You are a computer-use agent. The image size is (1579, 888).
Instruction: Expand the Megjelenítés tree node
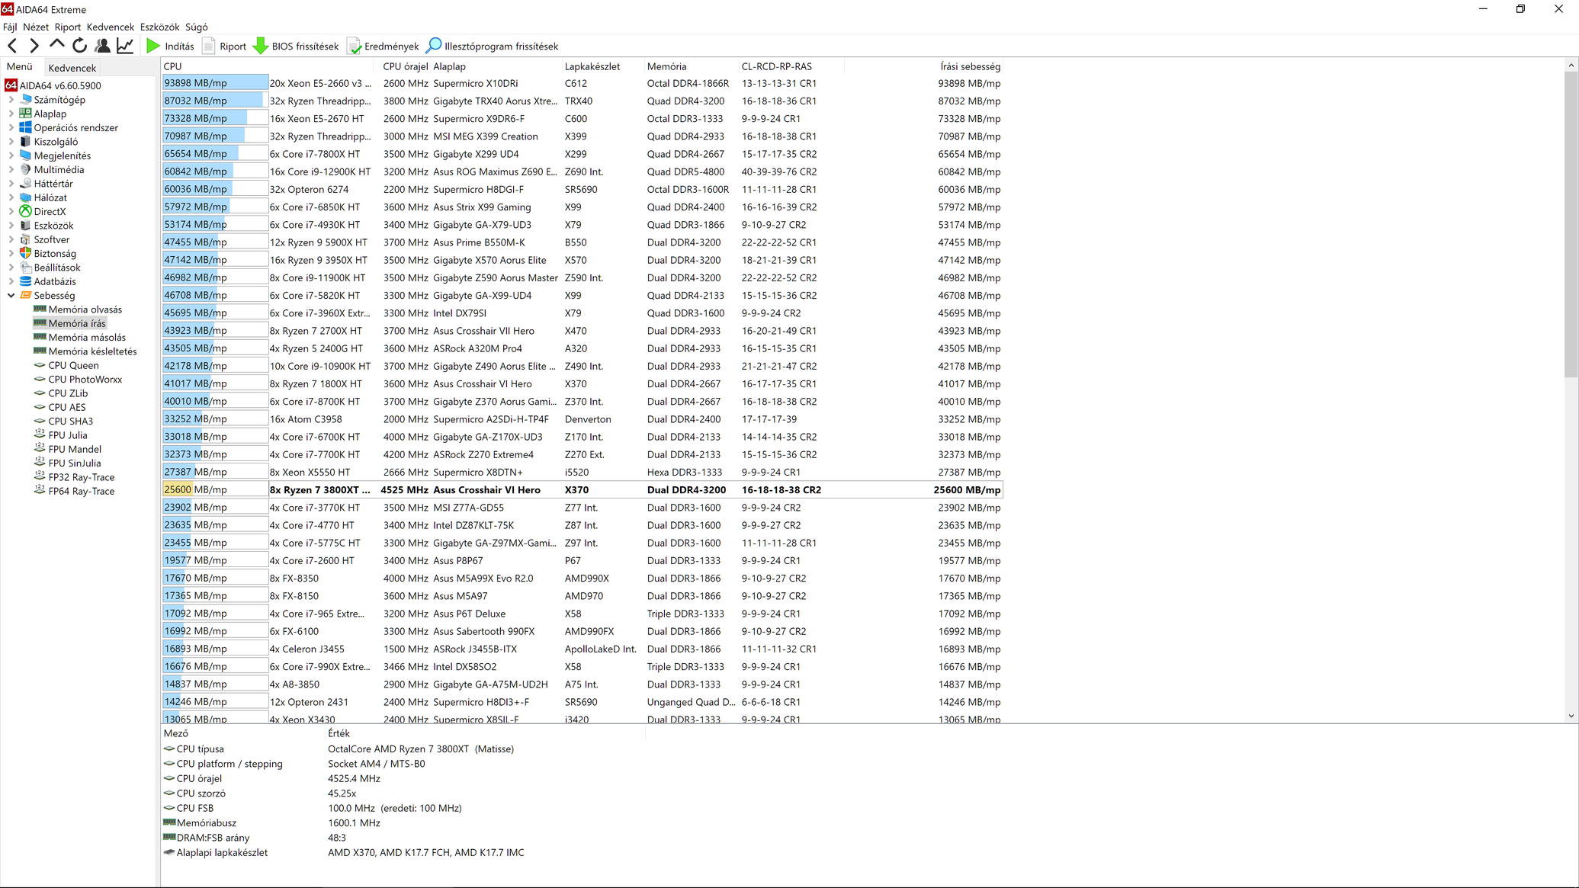coord(11,155)
